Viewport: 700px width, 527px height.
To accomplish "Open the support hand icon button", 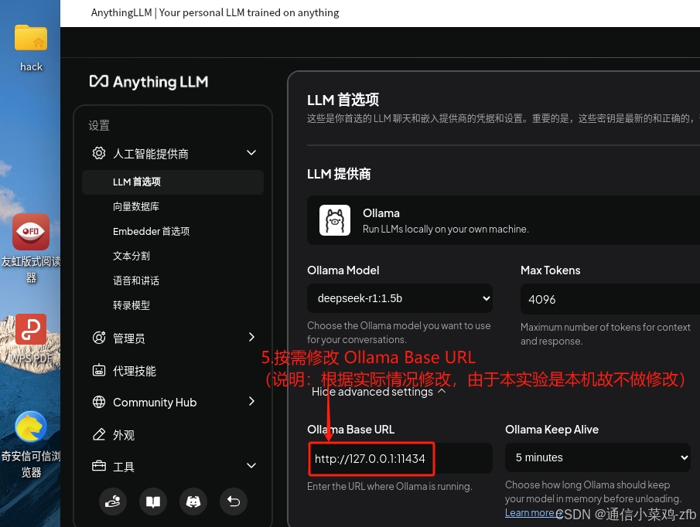I will click(x=112, y=501).
